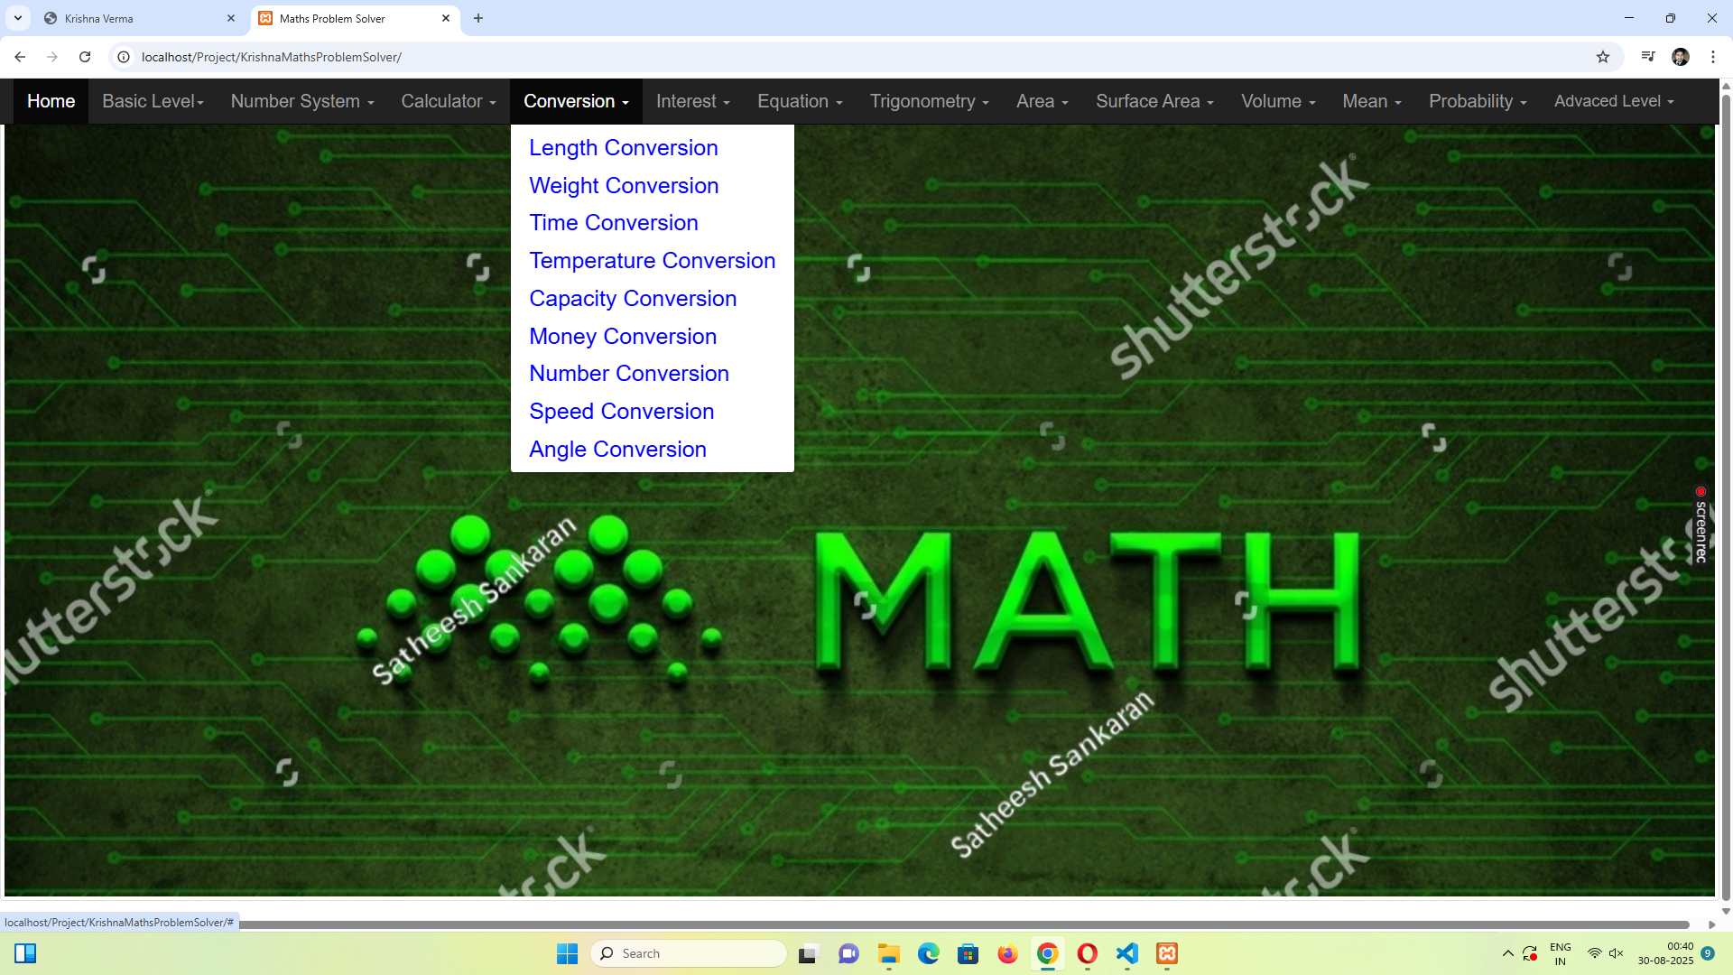The height and width of the screenshot is (975, 1733).
Task: Expand the Basic Level dropdown
Action: pos(153,101)
